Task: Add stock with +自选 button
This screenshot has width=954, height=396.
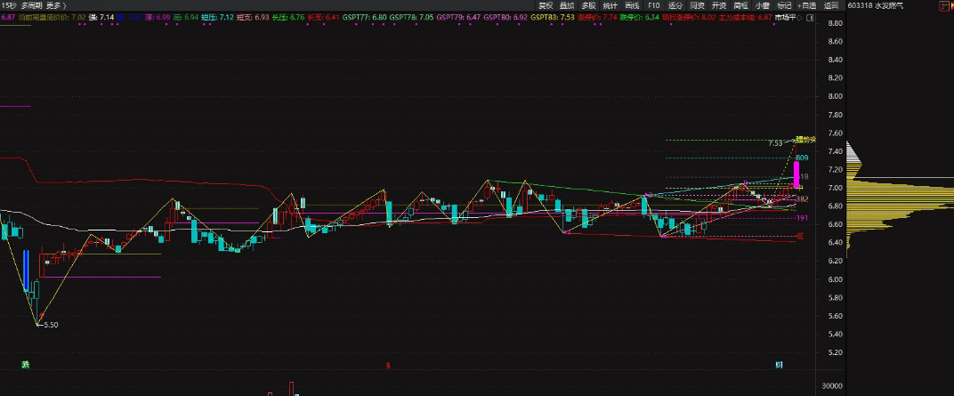Action: [x=807, y=5]
